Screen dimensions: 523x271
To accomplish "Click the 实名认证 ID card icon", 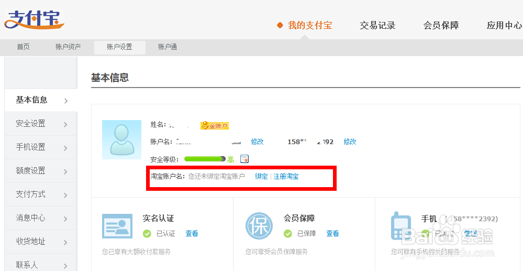I will pos(117,226).
